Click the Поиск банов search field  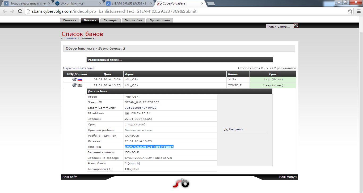click(279, 26)
